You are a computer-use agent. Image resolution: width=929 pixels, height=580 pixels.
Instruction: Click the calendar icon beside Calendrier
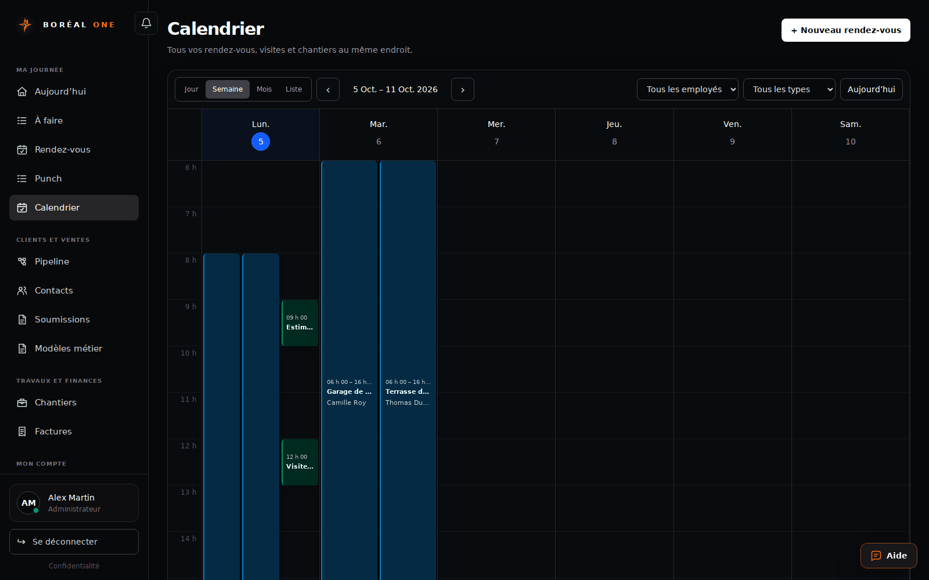tap(22, 208)
